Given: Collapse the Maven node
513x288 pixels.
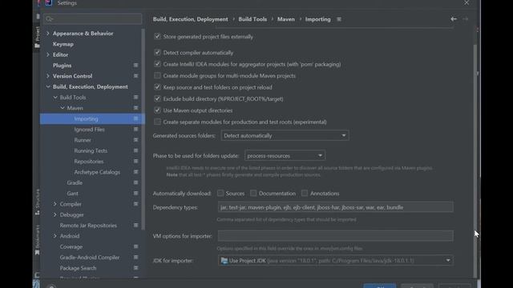Looking at the screenshot, I should [63, 108].
